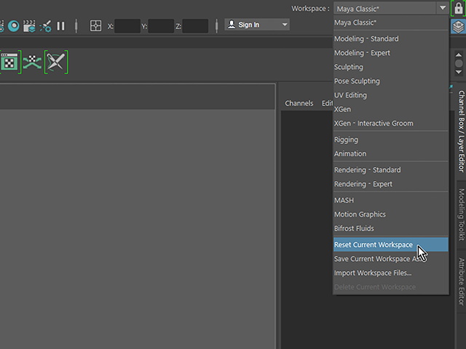Click the checkered arrows shelf icon

pyautogui.click(x=32, y=63)
